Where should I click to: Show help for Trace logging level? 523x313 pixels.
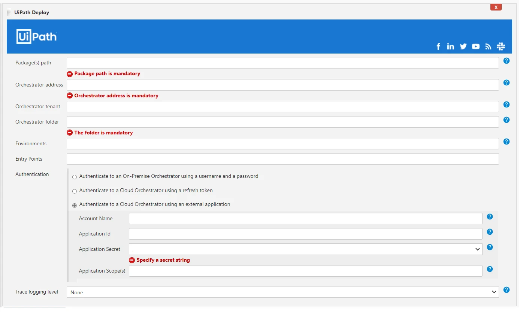pos(507,290)
